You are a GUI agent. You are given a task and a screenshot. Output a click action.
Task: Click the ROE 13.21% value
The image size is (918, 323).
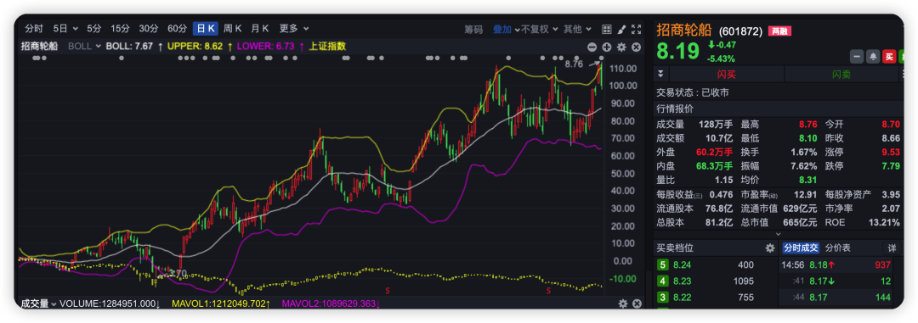tap(885, 222)
